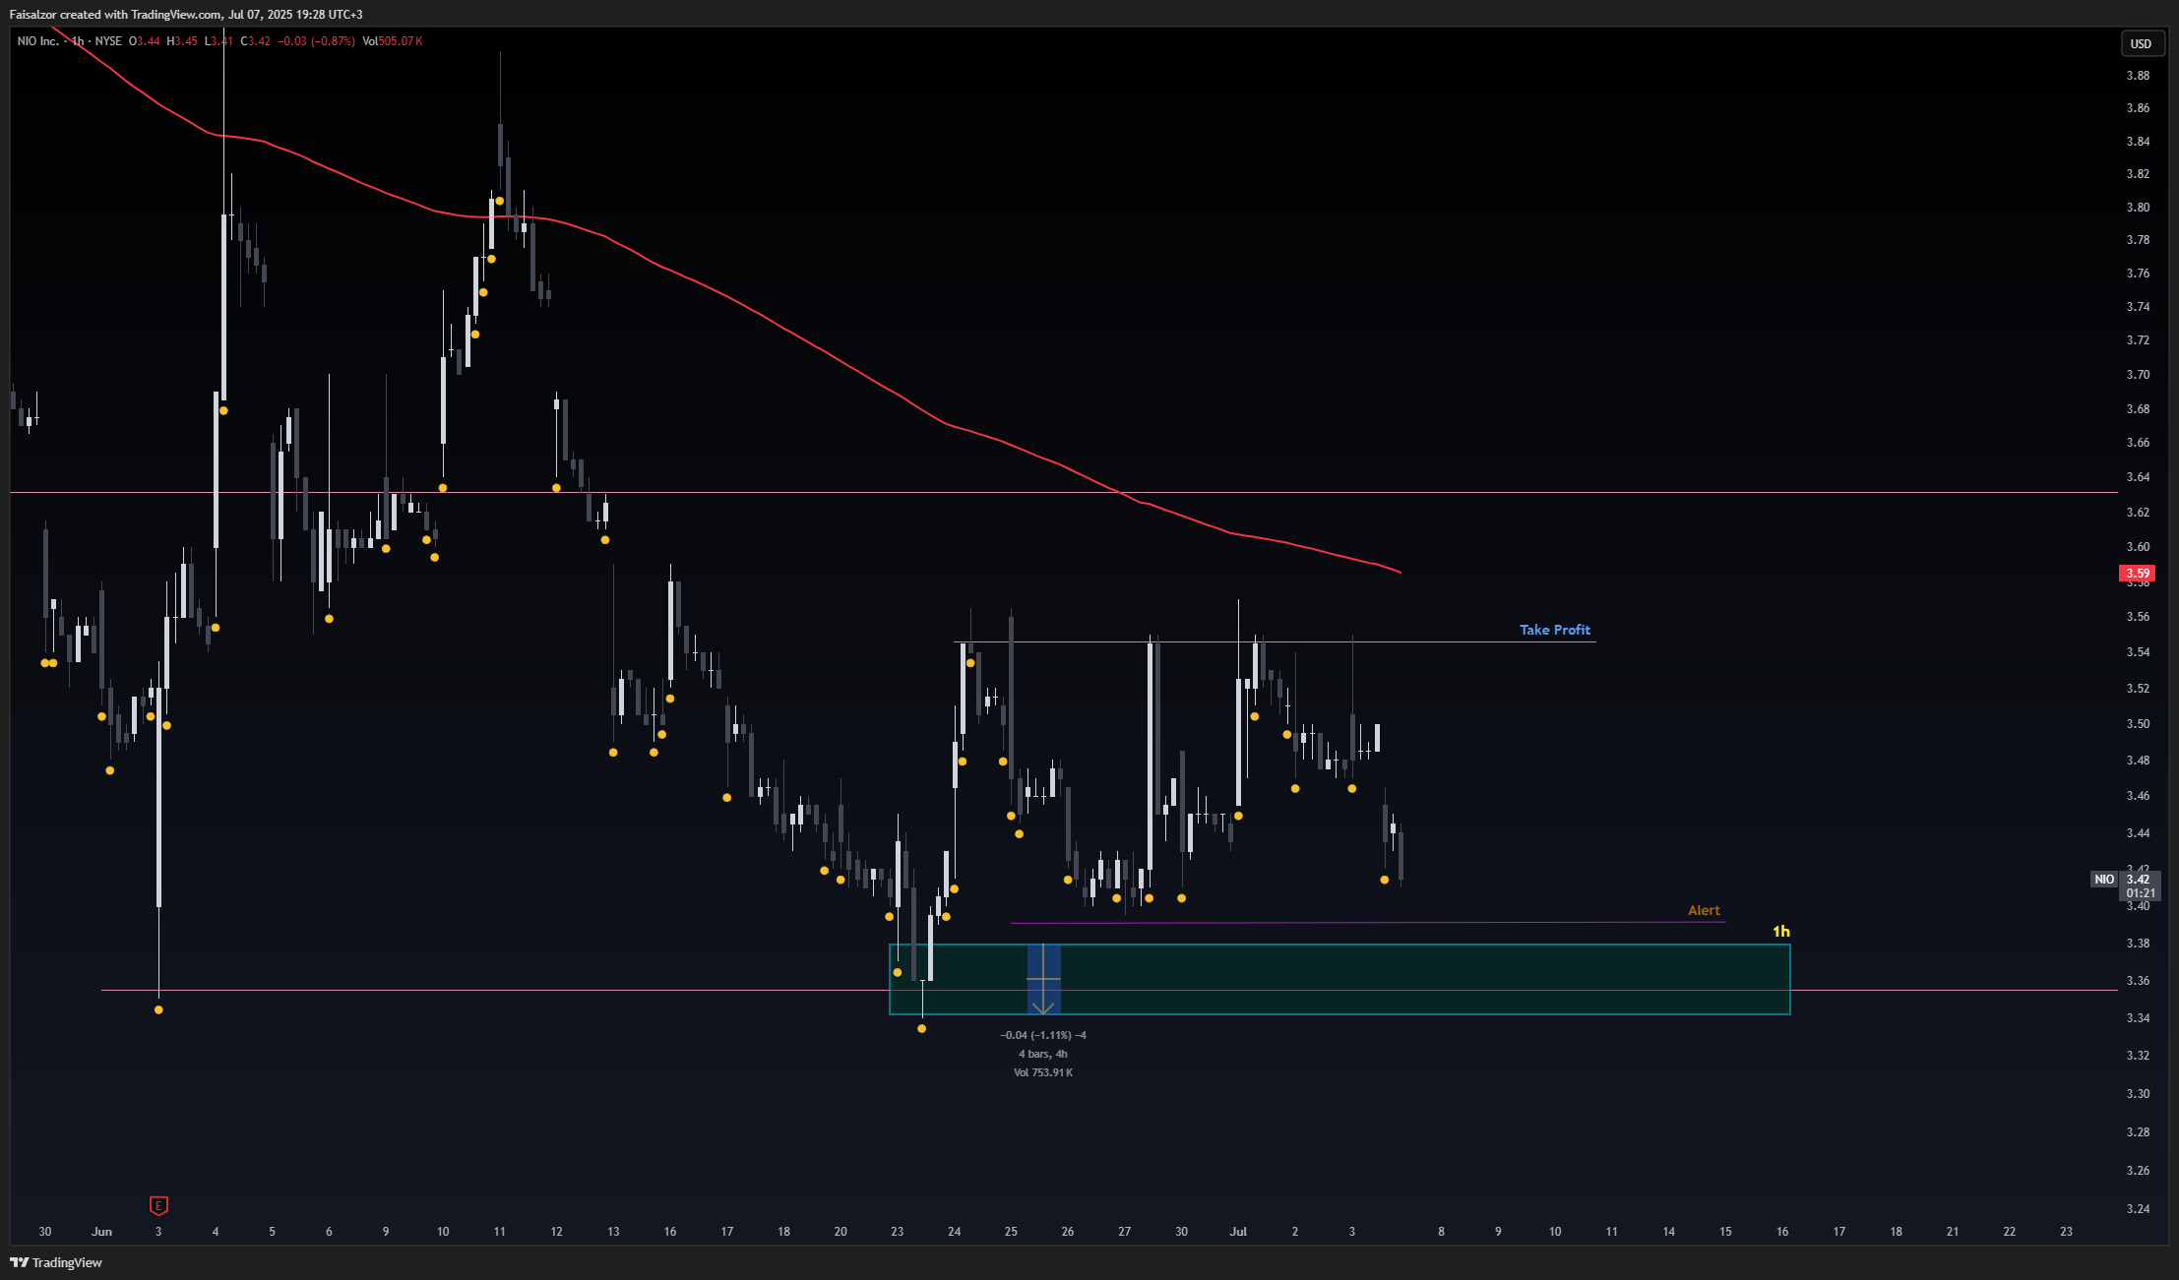This screenshot has width=2179, height=1280.
Task: Click the '−0.04 (−1.11%) −4' measurement text
Action: pos(1043,1035)
